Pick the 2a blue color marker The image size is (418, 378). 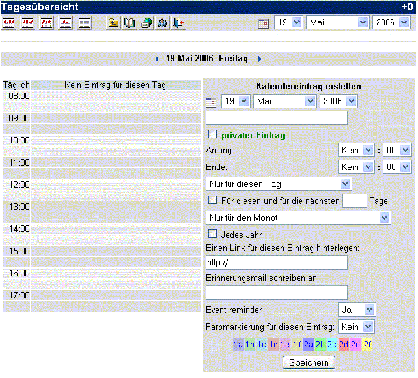coord(309,344)
